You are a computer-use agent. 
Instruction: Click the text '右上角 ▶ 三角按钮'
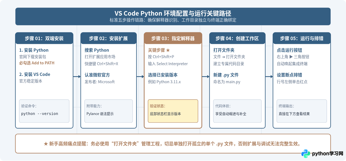click(293, 57)
